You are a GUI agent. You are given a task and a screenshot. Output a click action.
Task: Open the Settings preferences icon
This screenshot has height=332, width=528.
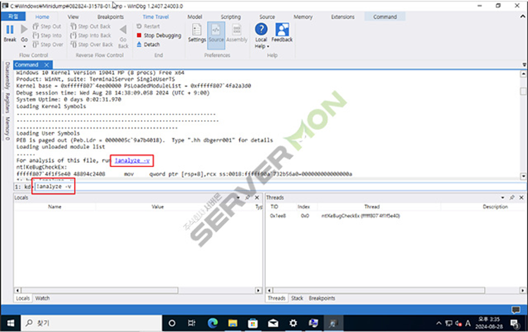pyautogui.click(x=196, y=33)
